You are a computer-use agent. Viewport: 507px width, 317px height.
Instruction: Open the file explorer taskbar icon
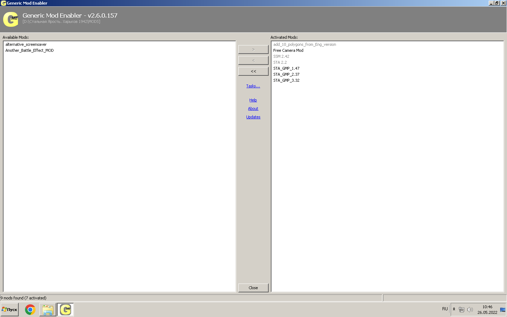tap(48, 310)
